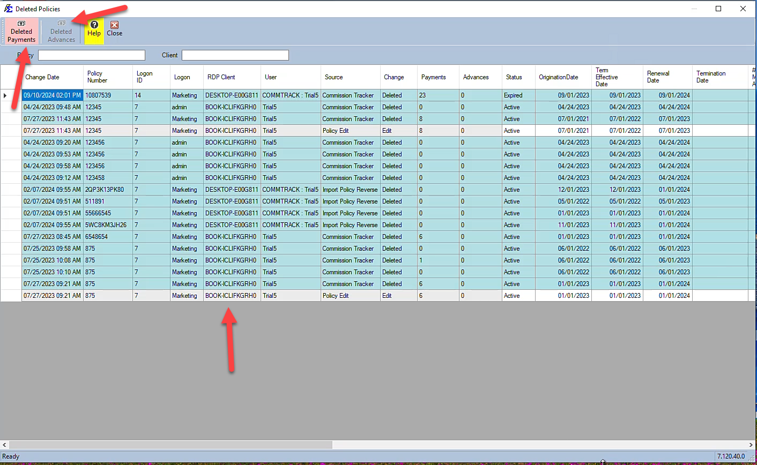Viewport: 757px width, 465px height.
Task: Click the row selector arrow beside the top record
Action: tap(4, 95)
